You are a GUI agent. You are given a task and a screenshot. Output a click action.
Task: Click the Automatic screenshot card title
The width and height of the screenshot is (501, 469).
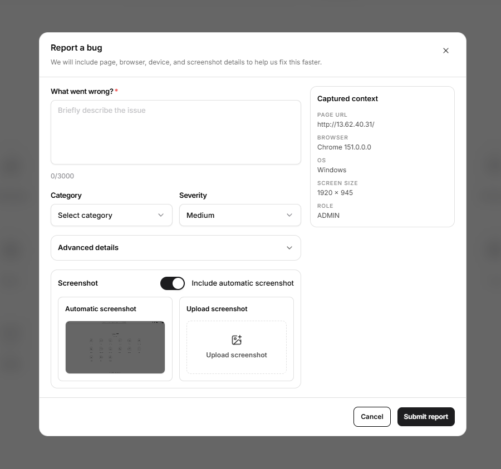(x=101, y=309)
